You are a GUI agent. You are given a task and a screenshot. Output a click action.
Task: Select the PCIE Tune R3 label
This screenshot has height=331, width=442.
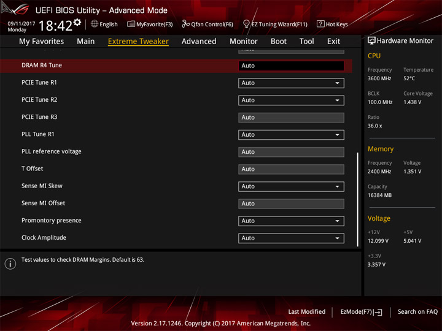[39, 117]
